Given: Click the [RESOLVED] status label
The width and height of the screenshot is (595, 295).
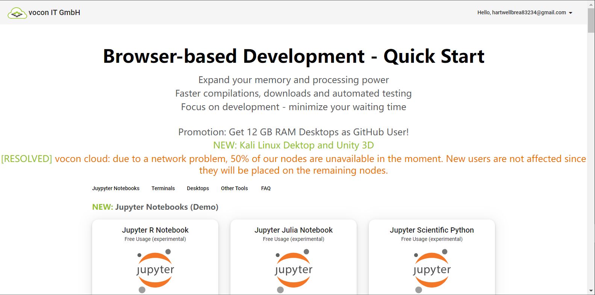Looking at the screenshot, I should 27,159.
